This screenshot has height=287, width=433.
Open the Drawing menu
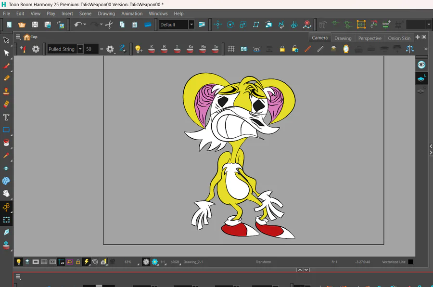tap(106, 13)
